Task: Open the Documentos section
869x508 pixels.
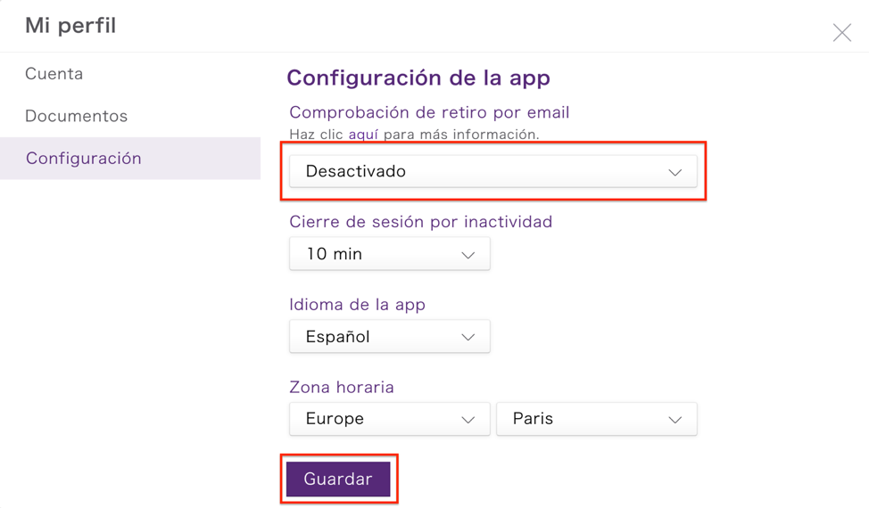Action: [77, 116]
